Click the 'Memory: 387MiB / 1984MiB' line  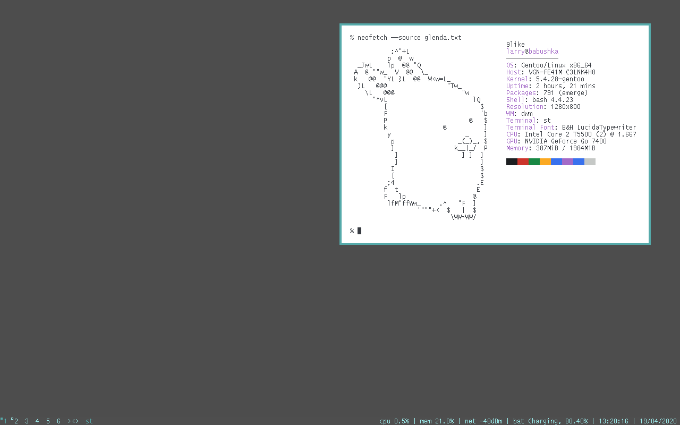[x=551, y=148]
